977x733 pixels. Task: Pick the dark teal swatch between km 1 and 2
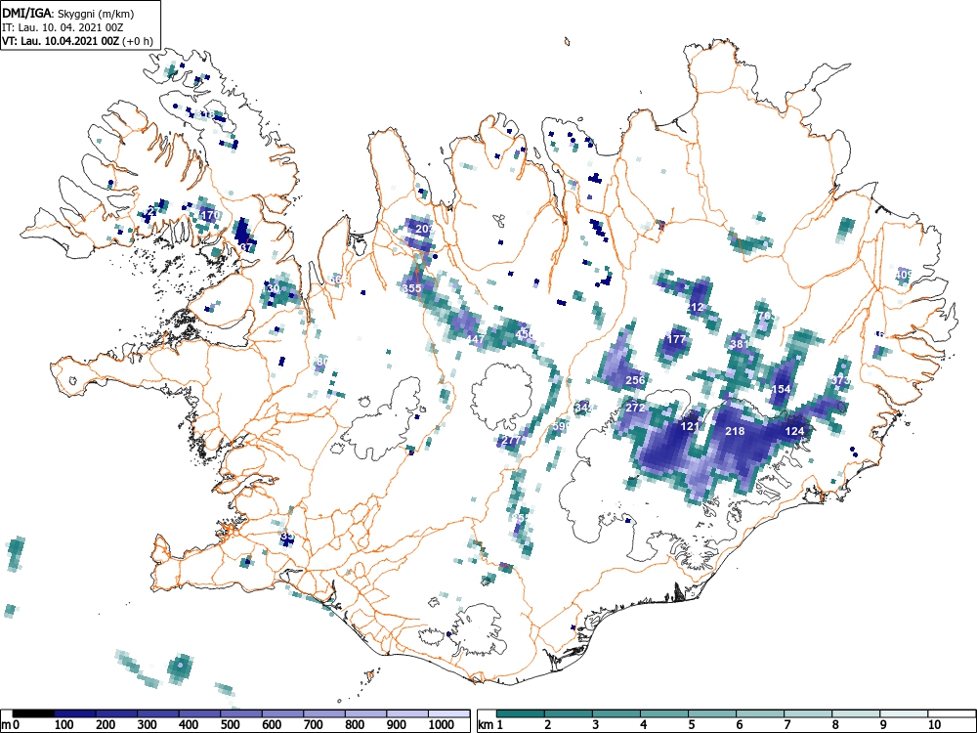click(x=521, y=713)
